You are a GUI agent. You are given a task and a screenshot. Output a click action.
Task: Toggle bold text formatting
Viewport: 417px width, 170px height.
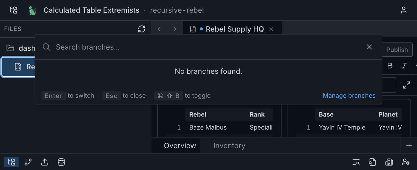click(x=389, y=66)
